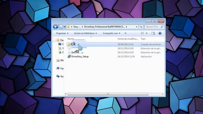Open recent locations dropdown beside navigation arrows
The image size is (203, 114).
coord(65,27)
